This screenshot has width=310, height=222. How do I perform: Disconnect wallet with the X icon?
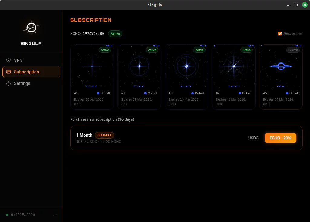[x=55, y=215]
